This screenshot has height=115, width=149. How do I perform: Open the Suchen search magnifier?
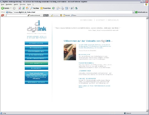coord(32,8)
